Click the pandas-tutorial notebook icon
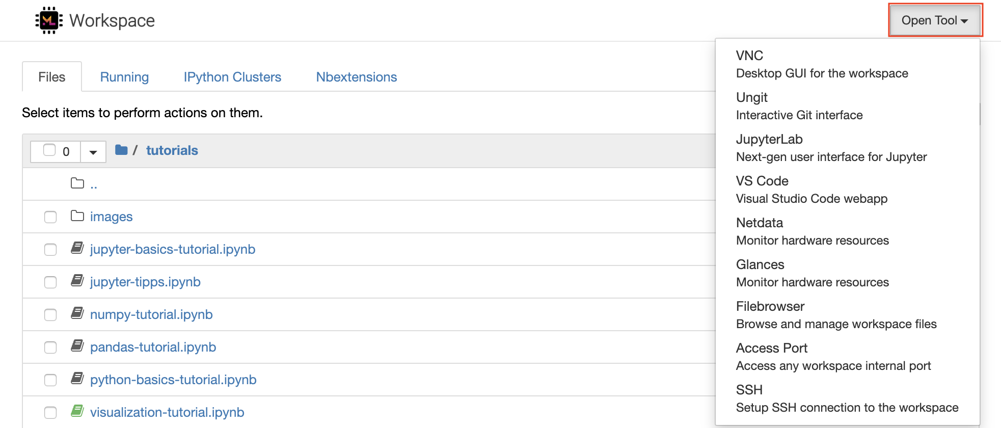1001x428 pixels. (x=77, y=346)
